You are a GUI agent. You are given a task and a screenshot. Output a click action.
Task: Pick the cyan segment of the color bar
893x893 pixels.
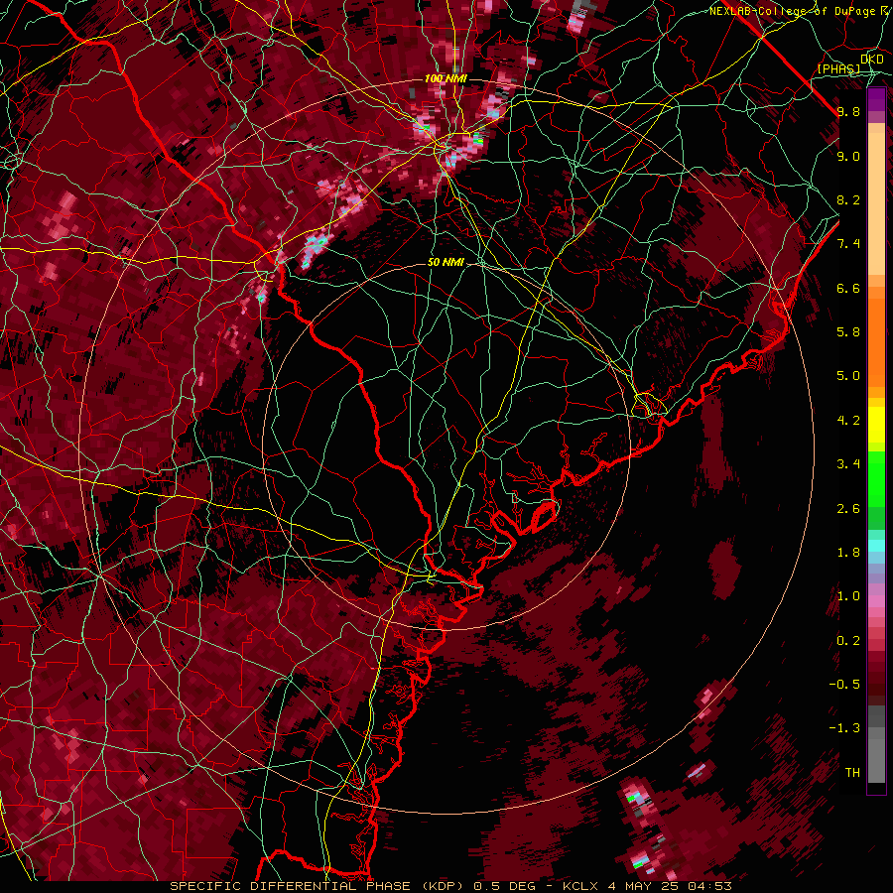pos(876,546)
